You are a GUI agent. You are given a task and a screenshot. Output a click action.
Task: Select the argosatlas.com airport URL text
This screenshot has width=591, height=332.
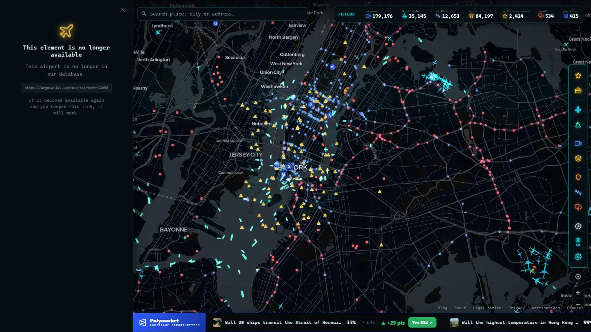pyautogui.click(x=66, y=88)
